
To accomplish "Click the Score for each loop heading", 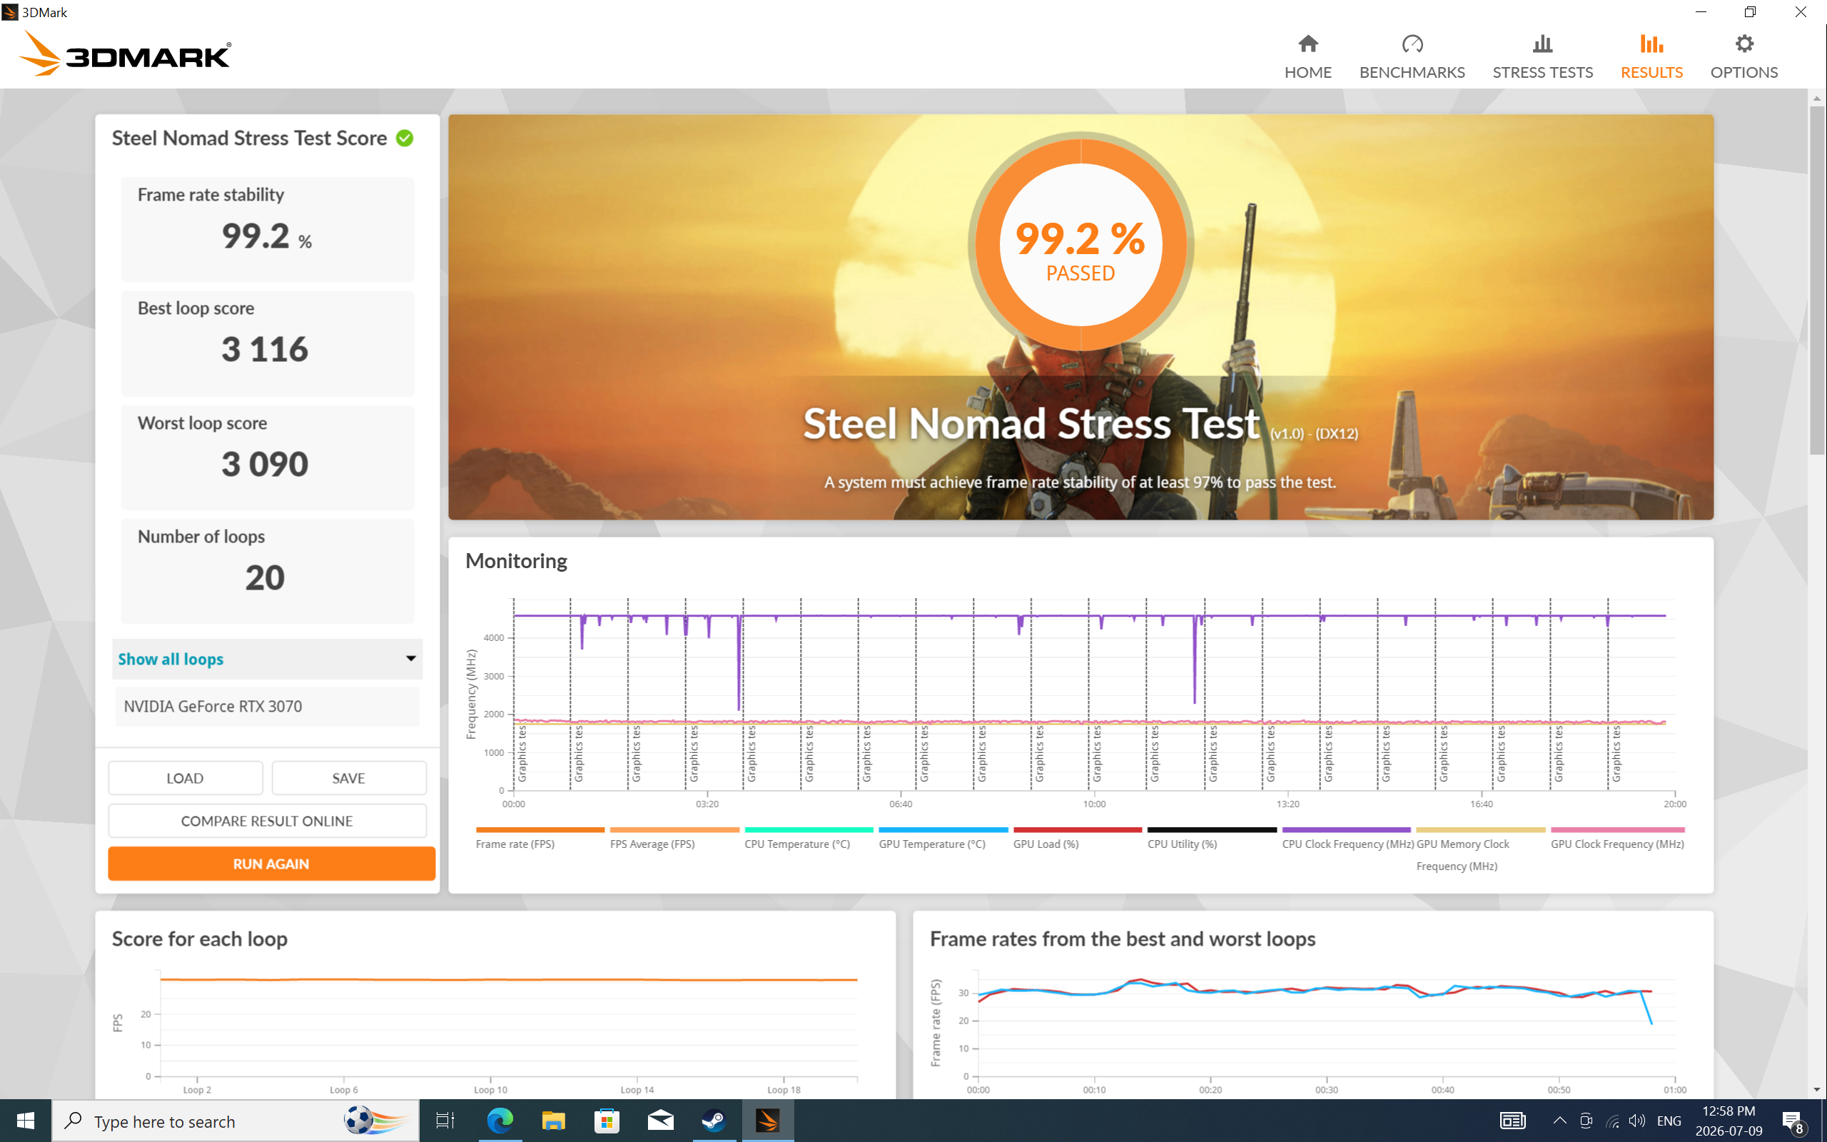I will [x=199, y=939].
